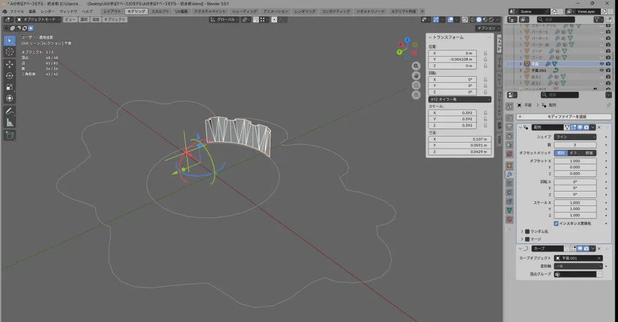Switch to the スカルプト workspace tab
Viewport: 618px width, 322px height.
tap(161, 11)
